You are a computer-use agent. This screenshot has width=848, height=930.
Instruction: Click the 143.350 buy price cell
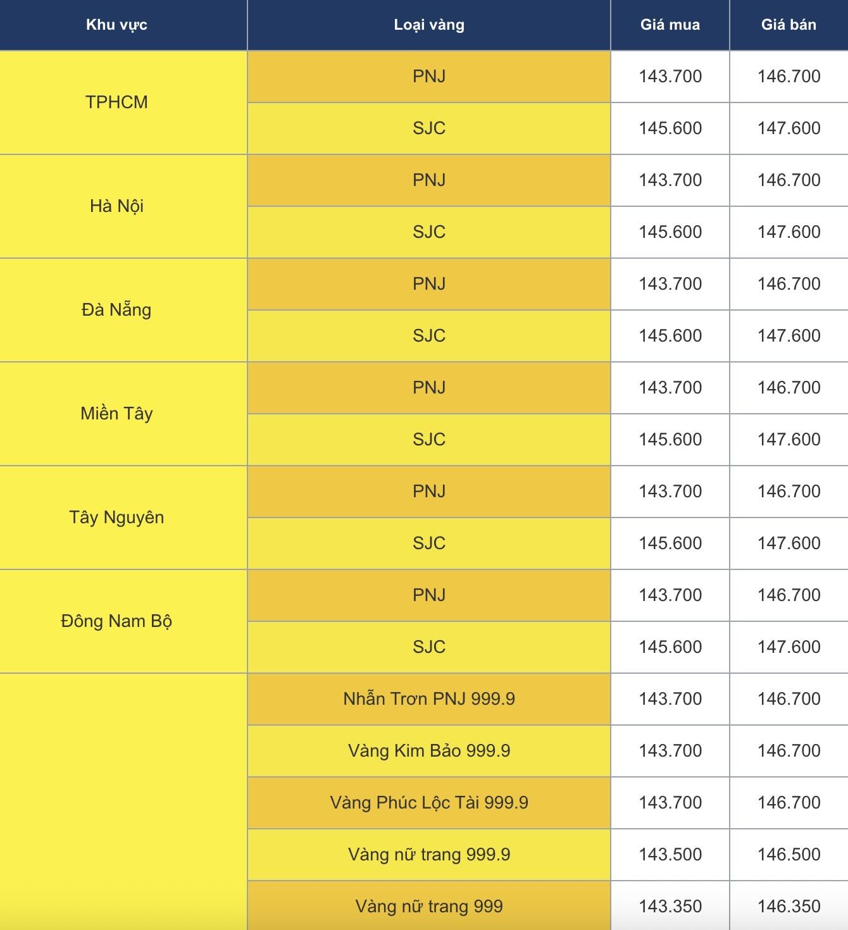click(x=670, y=906)
